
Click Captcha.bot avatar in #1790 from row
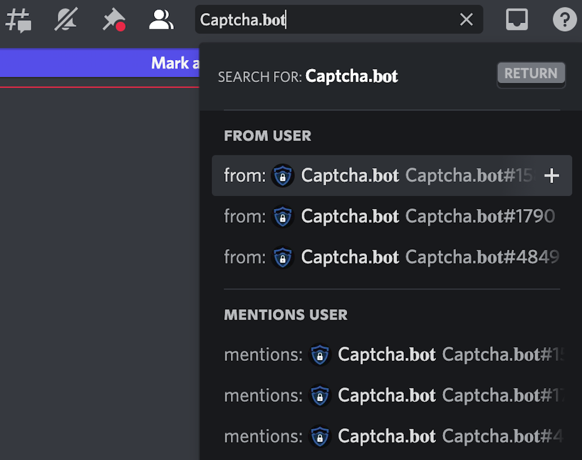[283, 216]
